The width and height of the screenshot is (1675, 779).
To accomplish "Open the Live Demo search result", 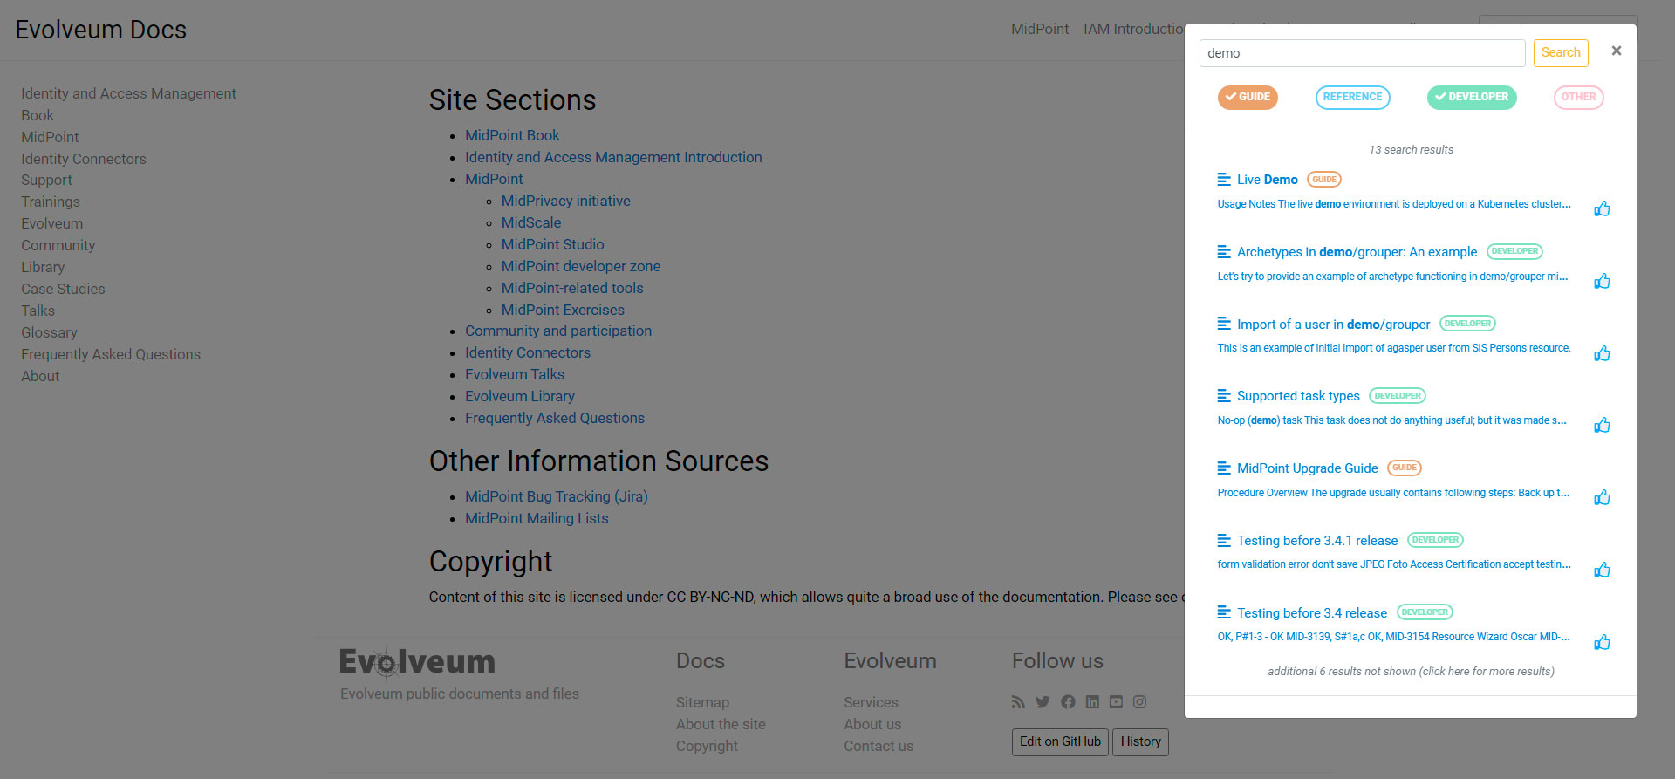I will (x=1267, y=180).
